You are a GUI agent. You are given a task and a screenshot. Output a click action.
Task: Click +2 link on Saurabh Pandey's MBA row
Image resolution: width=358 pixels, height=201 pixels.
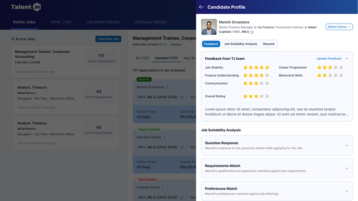(181, 147)
